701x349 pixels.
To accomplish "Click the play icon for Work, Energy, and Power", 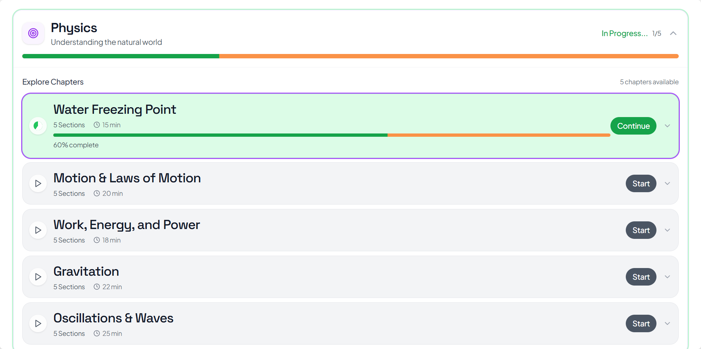I will [x=38, y=230].
